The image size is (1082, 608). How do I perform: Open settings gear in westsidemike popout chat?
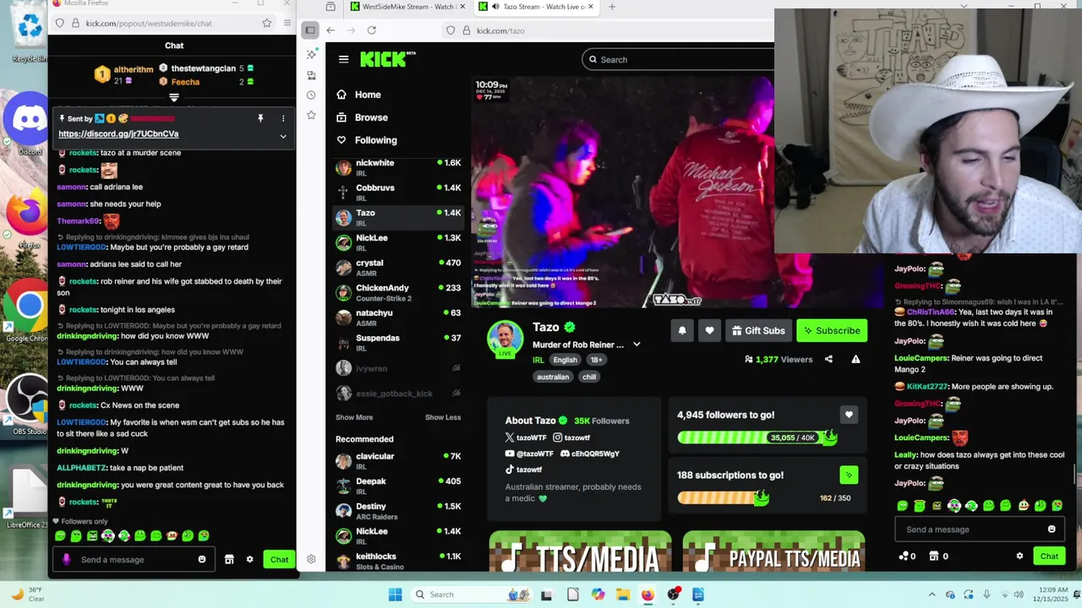[x=249, y=559]
